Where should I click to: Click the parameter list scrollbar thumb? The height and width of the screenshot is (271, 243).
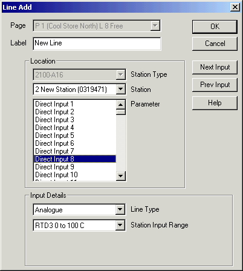[x=121, y=112]
